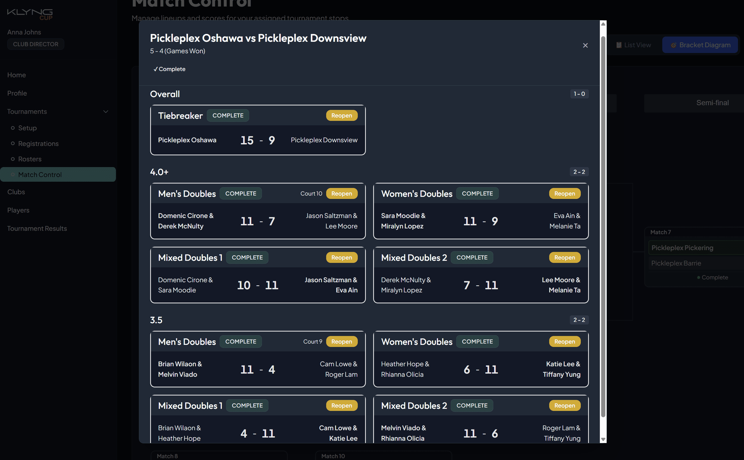Collapse the Tournaments menu chevron

(x=106, y=112)
